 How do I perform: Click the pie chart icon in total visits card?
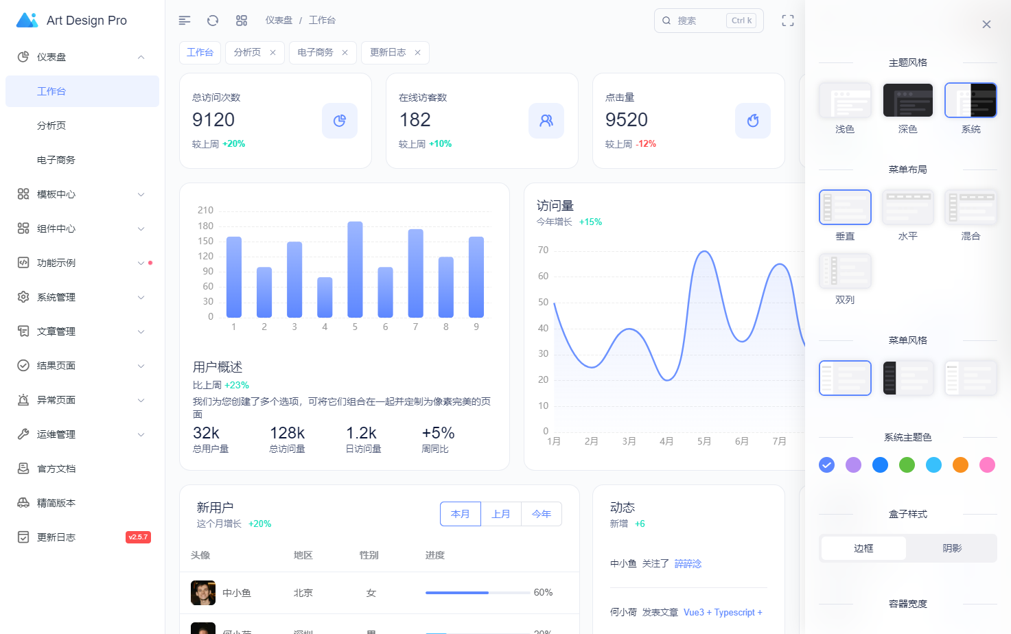tap(340, 121)
